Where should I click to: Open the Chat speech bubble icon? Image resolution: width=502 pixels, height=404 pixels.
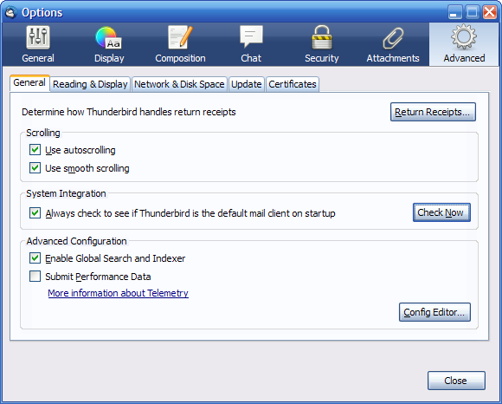251,37
